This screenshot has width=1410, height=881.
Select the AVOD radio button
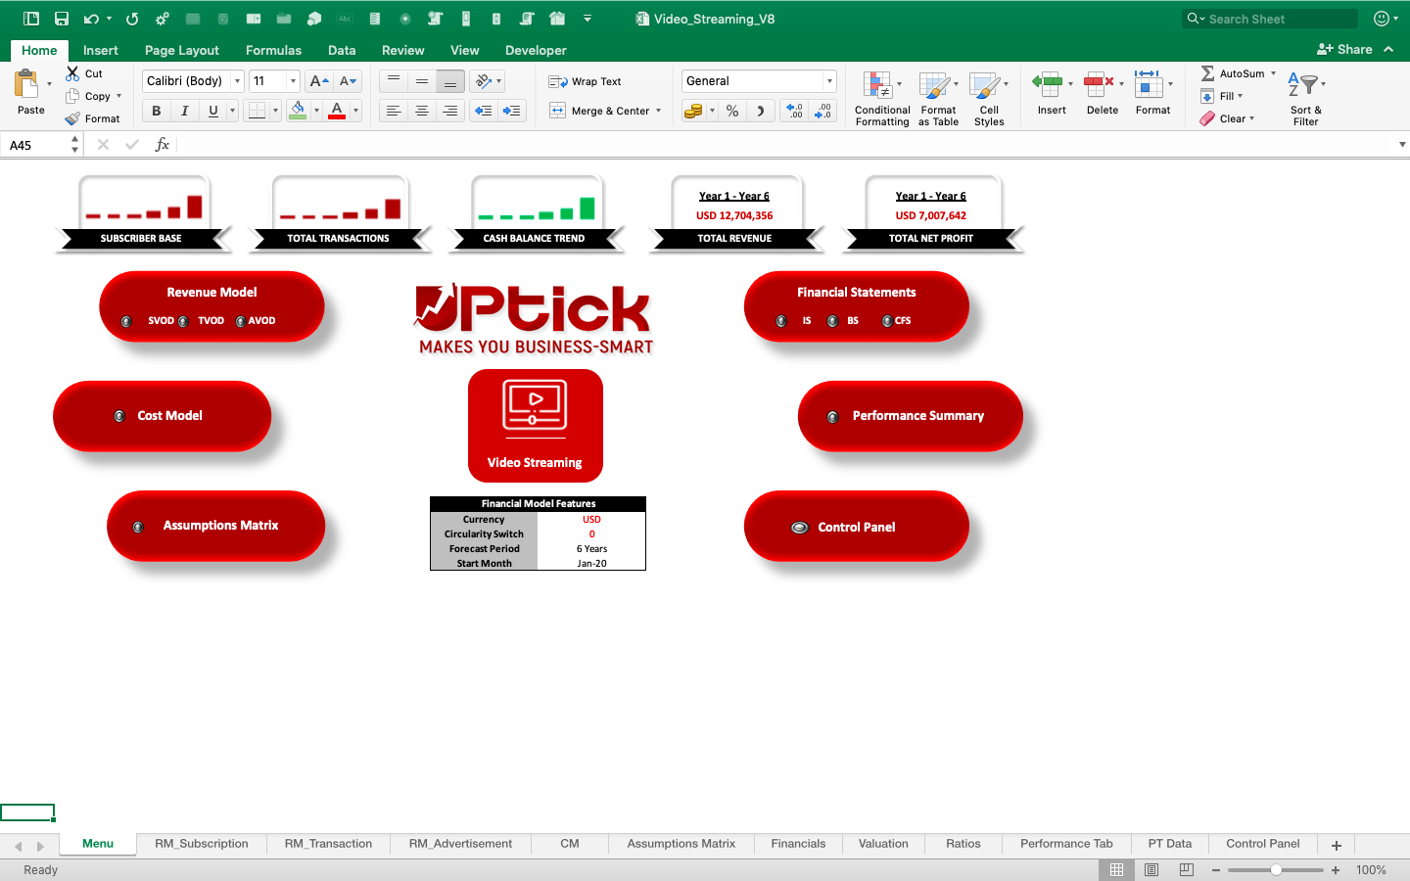240,321
